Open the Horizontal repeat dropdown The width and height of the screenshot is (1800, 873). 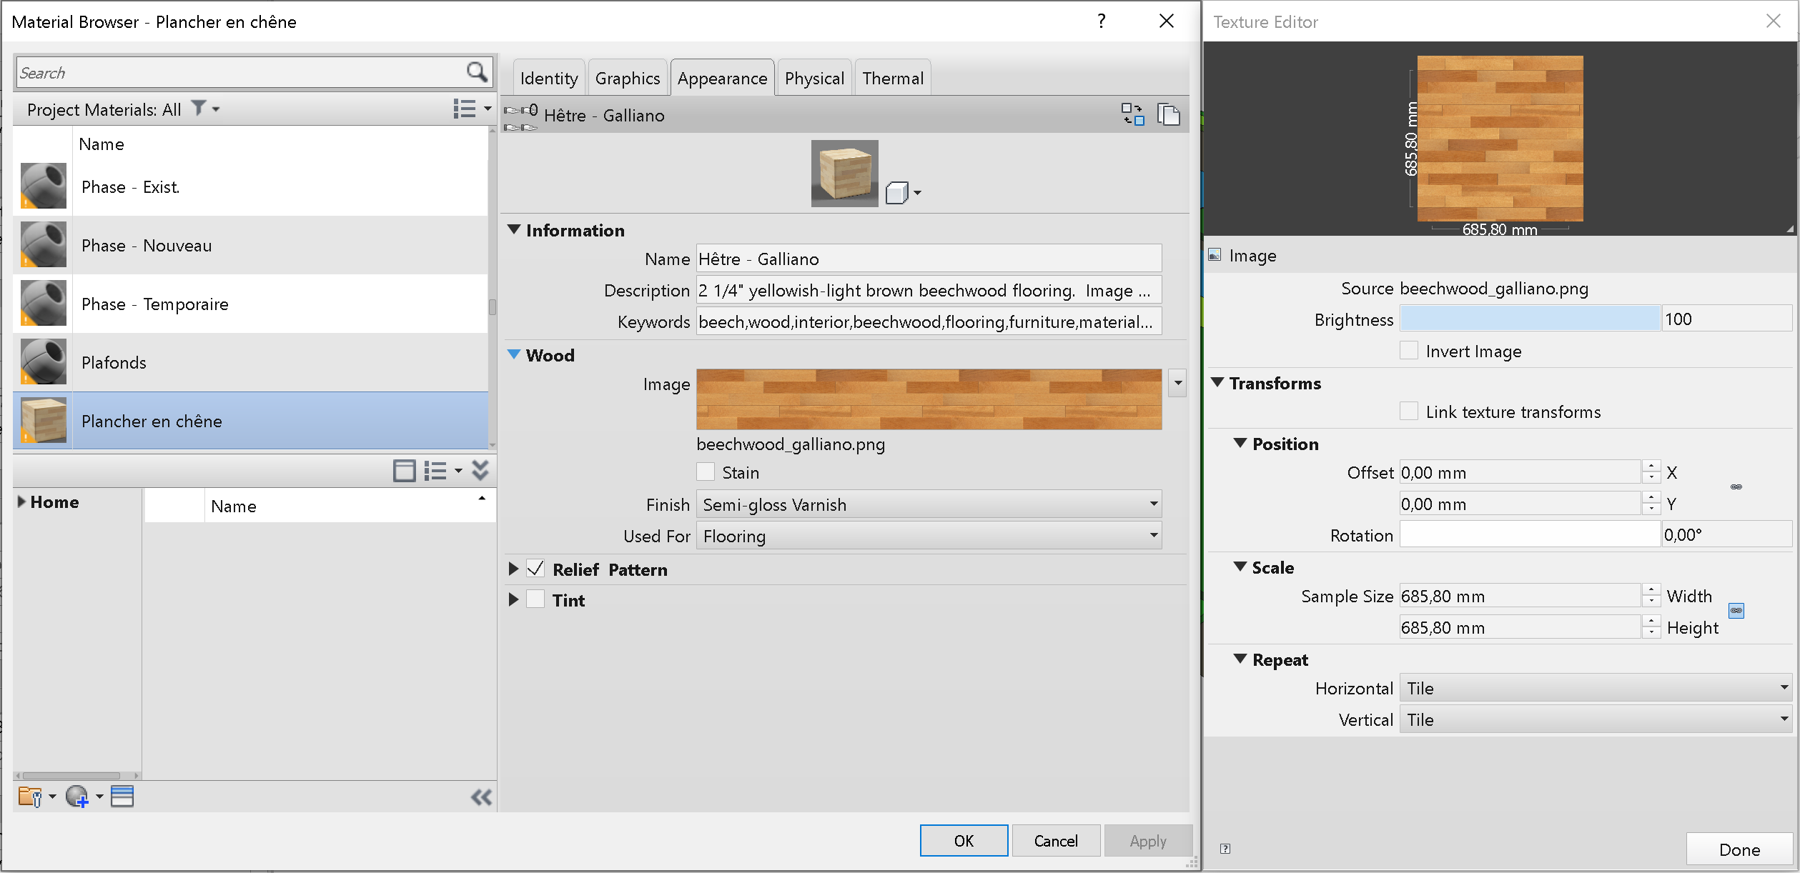click(1595, 688)
